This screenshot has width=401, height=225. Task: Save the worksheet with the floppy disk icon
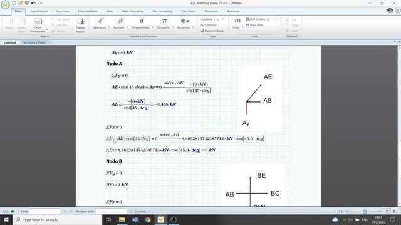point(26,3)
